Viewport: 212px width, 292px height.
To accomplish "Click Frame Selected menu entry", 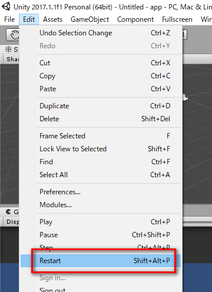I will (x=101, y=136).
